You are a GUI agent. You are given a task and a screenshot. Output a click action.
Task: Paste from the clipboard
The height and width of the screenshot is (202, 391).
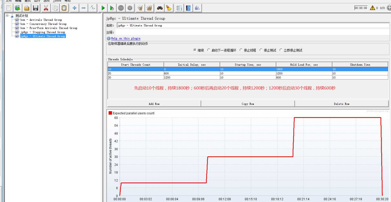click(64, 8)
